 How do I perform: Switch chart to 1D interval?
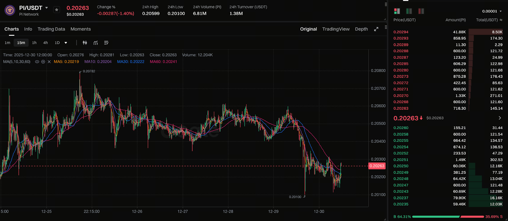(x=57, y=43)
